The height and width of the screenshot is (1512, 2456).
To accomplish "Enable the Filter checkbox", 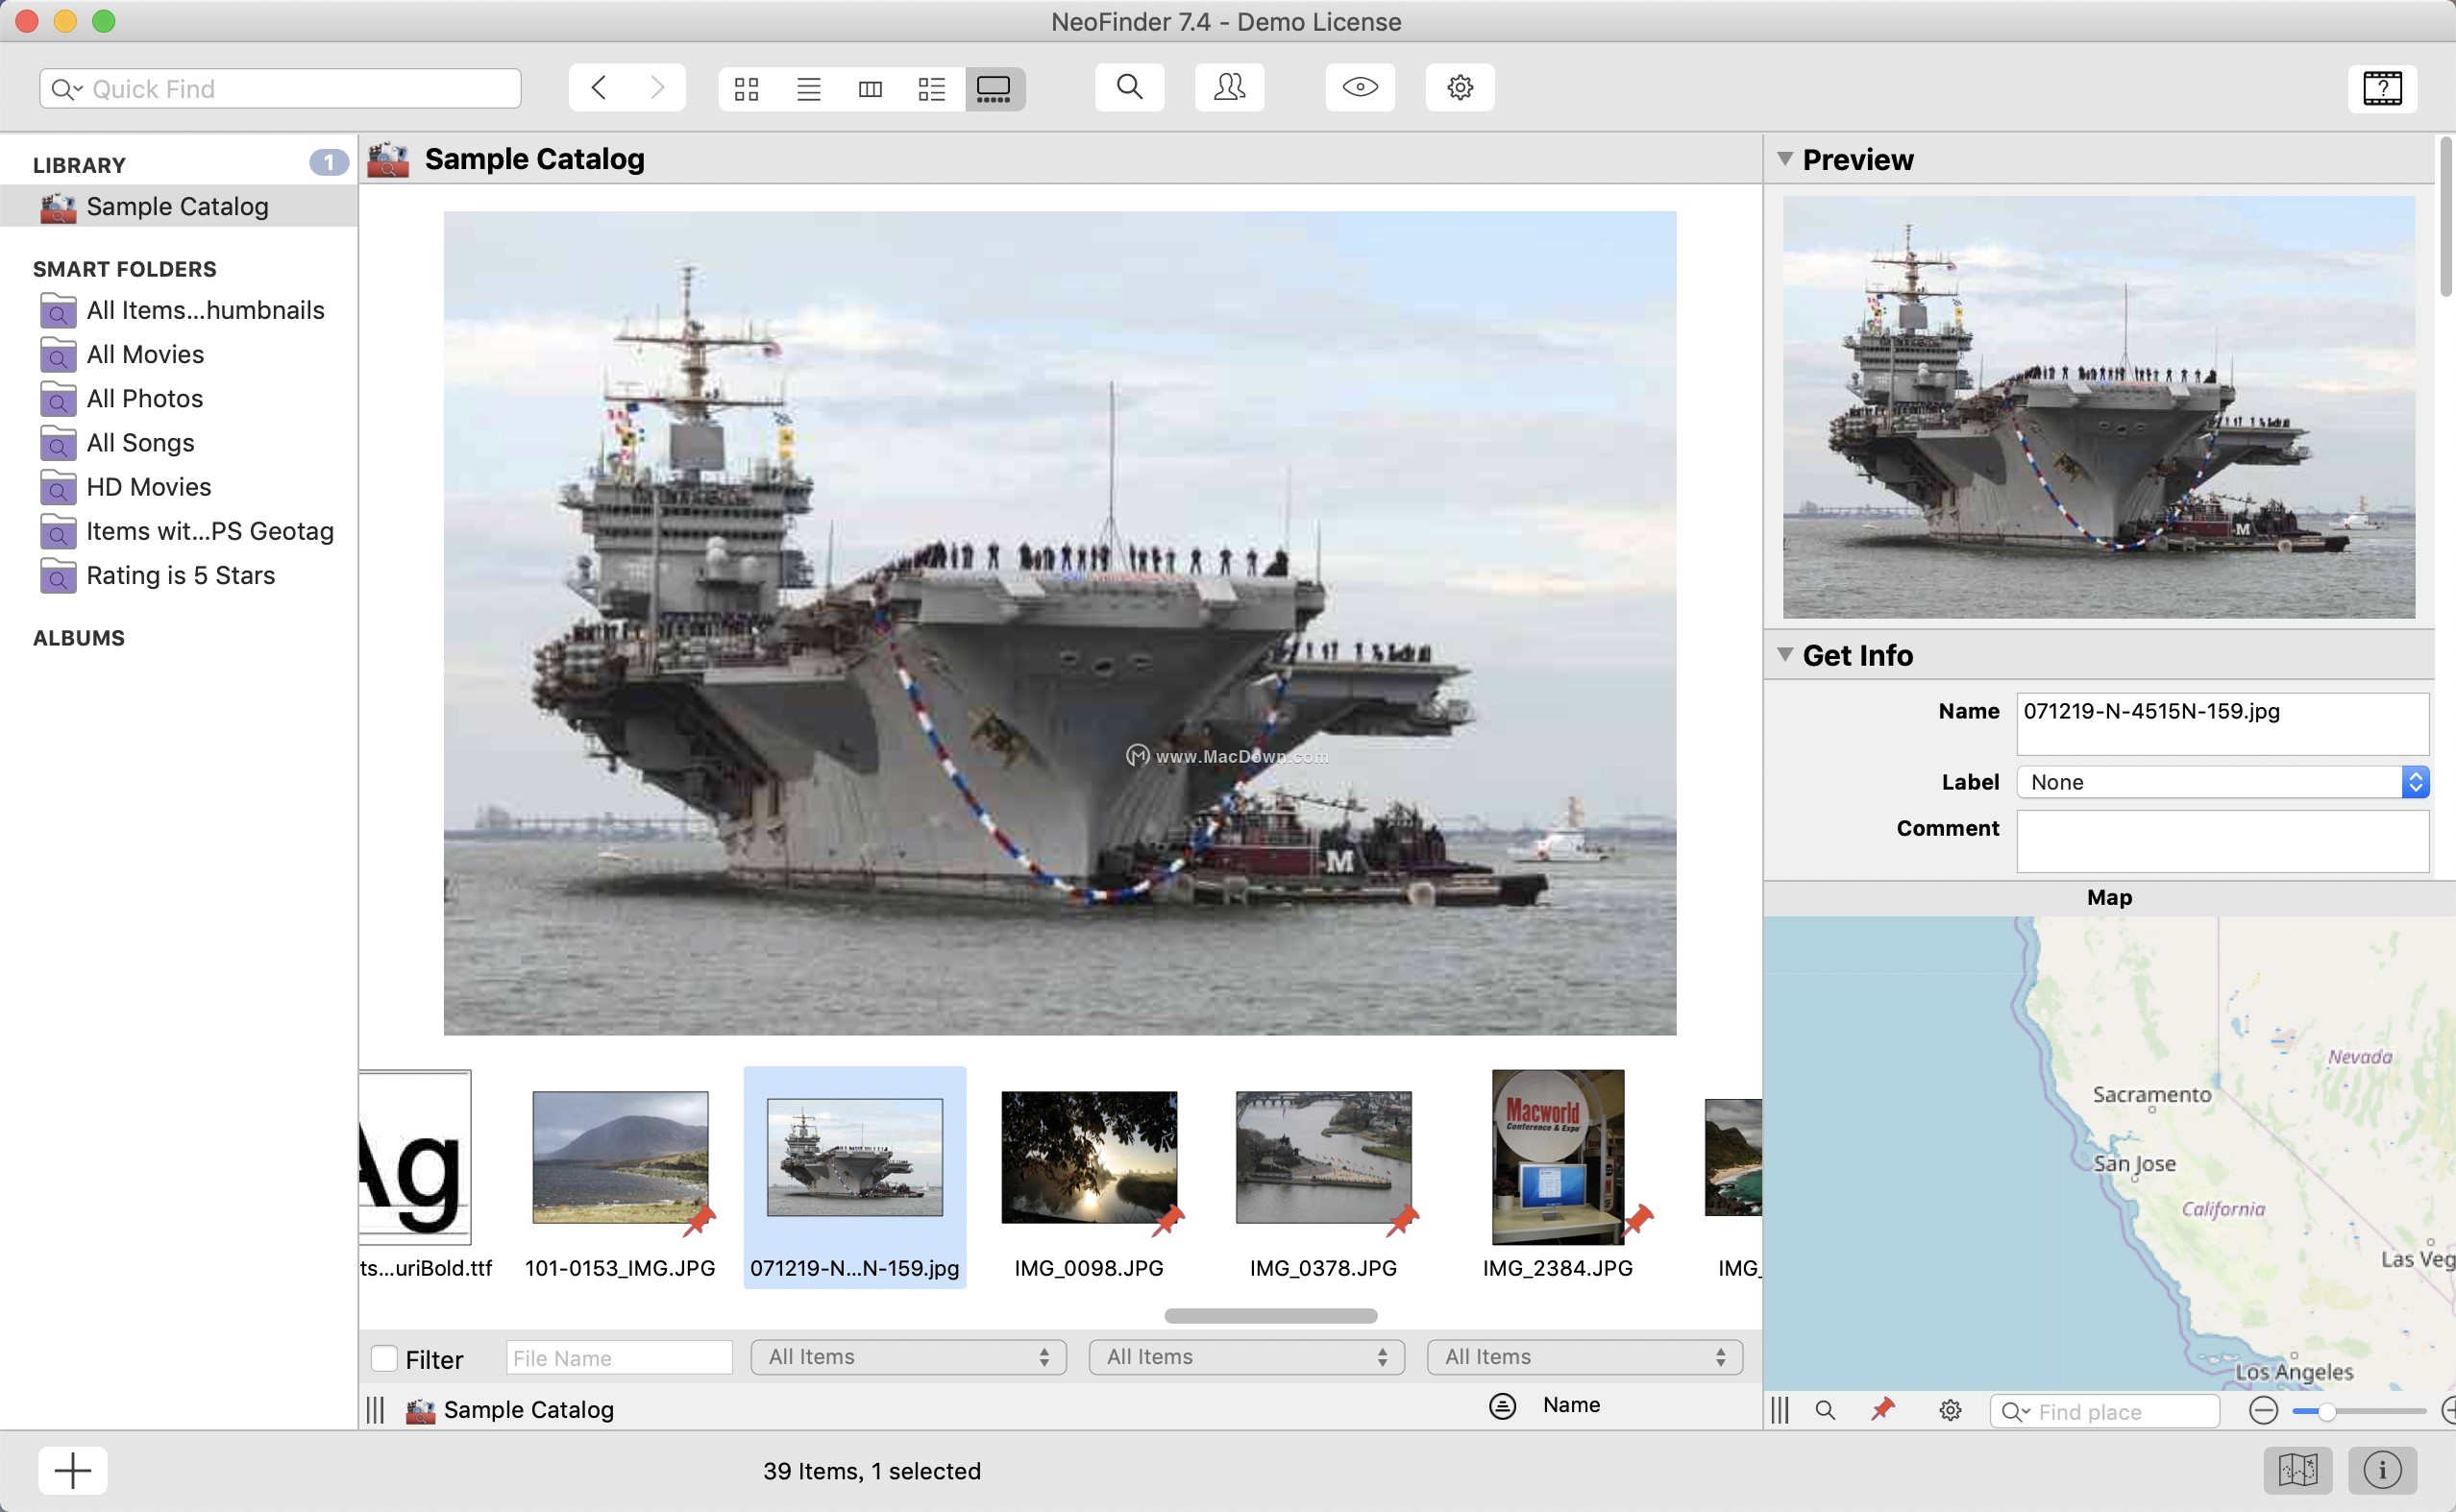I will (x=384, y=1358).
